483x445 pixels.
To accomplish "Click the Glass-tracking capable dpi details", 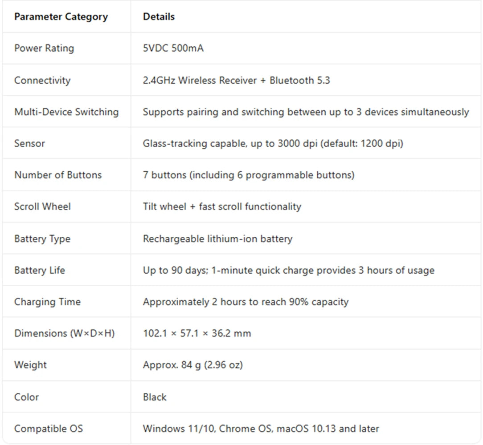I will pyautogui.click(x=273, y=143).
